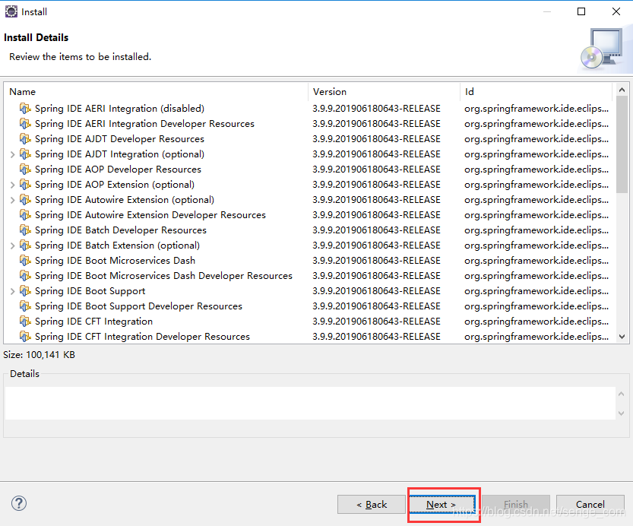Click Id cell of AERI Integration (disabled) row
The width and height of the screenshot is (633, 526).
tap(536, 108)
